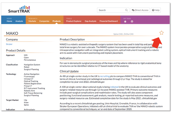Click 'Optical Tracking' technology value
This screenshot has height=114, width=174.
pyautogui.click(x=31, y=81)
